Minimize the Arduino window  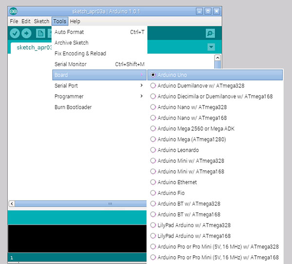click(199, 11)
